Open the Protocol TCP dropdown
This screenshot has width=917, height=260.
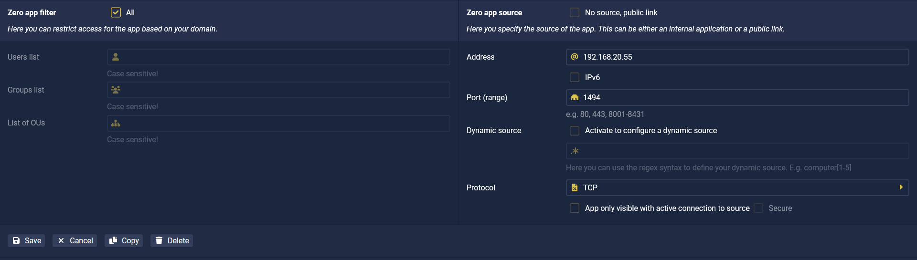[x=737, y=187]
